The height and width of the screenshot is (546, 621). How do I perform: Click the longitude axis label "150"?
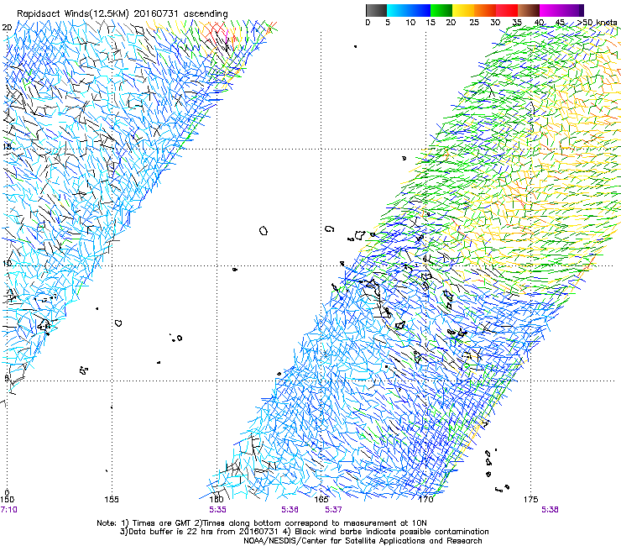7,499
